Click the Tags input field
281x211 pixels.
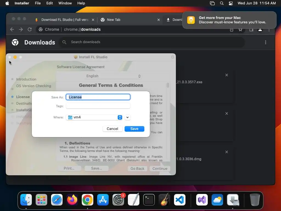click(x=98, y=106)
